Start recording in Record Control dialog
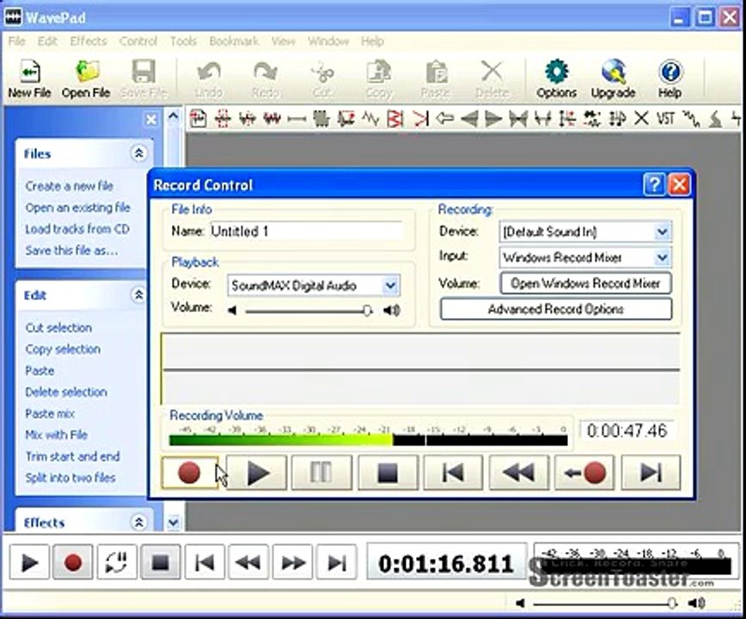 [x=189, y=473]
